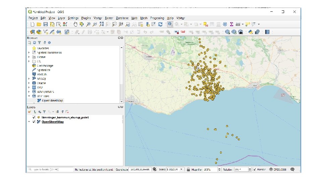The height and width of the screenshot is (181, 322).
Task: Open the Processing menu
Action: pos(157,18)
